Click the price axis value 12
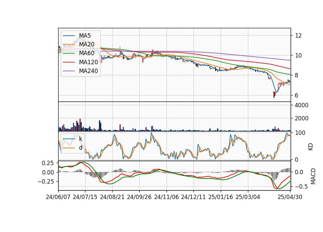Viewport: 323px width, 232px height. (x=298, y=36)
